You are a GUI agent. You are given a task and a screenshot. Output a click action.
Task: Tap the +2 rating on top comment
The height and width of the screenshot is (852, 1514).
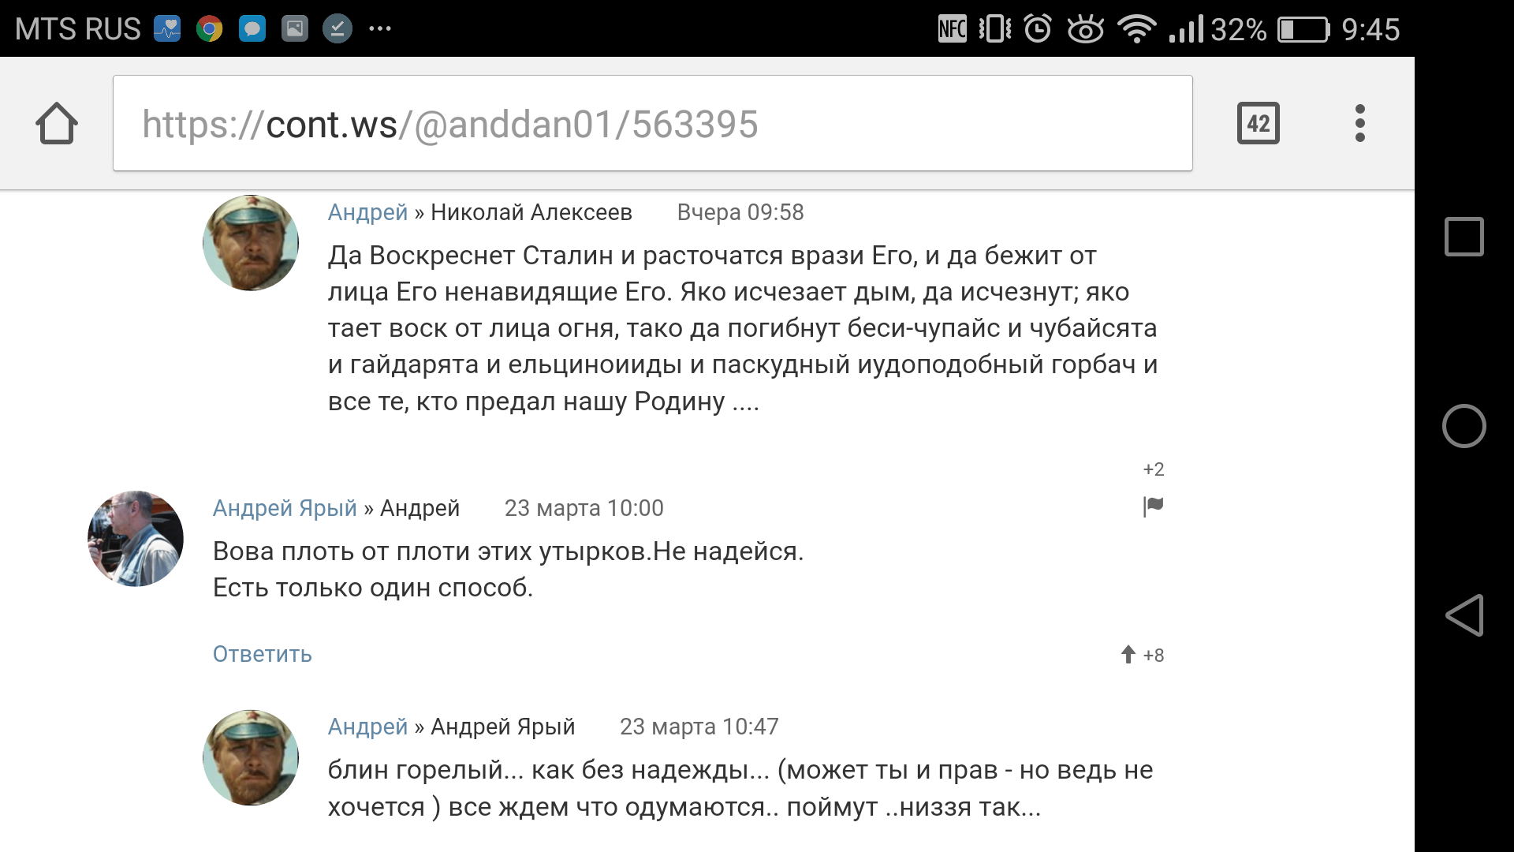[x=1153, y=469]
